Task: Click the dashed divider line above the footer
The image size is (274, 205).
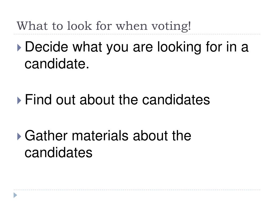Action: coord(137,190)
